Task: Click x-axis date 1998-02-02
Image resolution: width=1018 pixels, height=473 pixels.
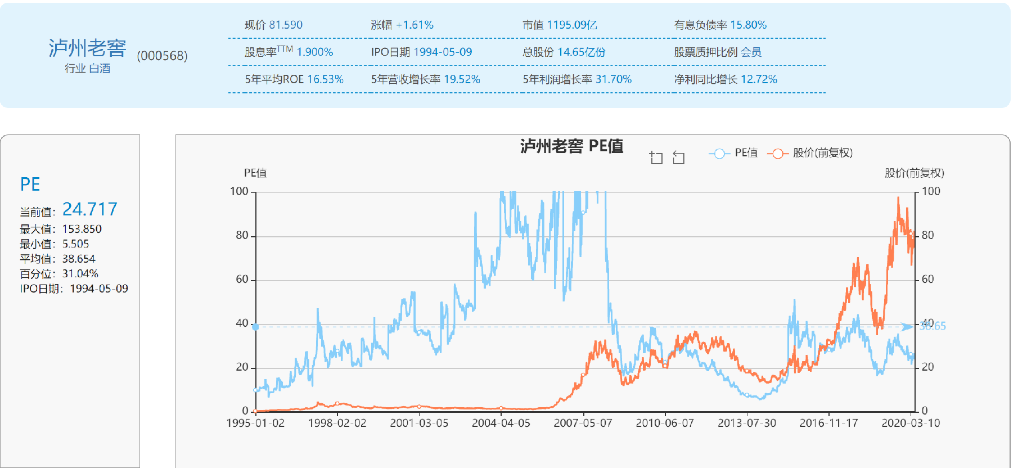Action: (x=337, y=423)
